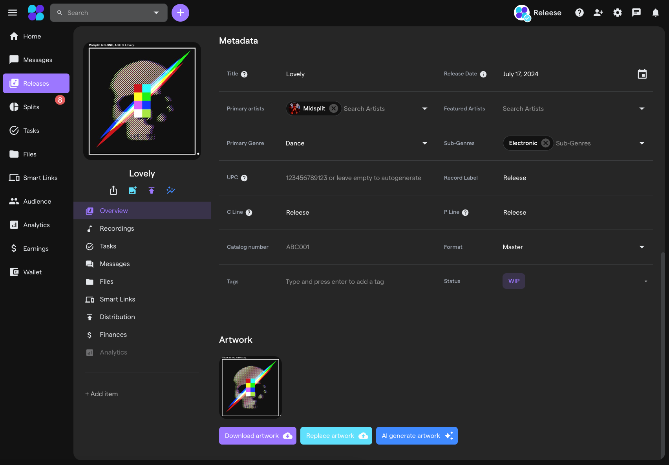The height and width of the screenshot is (465, 669).
Task: Open the hamburger navigation menu
Action: [x=13, y=13]
